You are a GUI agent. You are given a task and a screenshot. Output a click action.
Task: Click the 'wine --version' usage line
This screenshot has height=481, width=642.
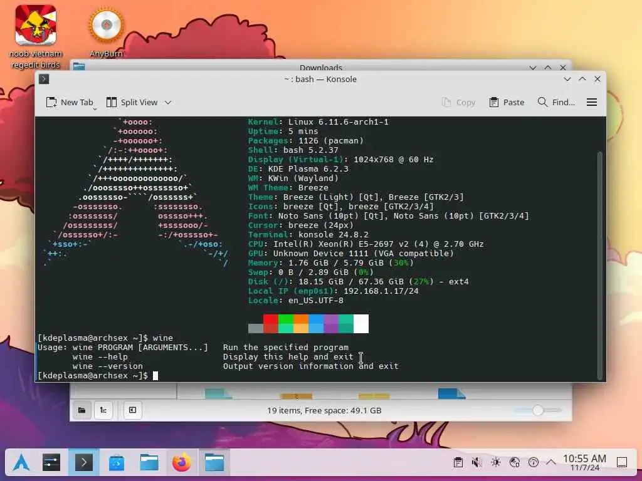click(x=108, y=366)
